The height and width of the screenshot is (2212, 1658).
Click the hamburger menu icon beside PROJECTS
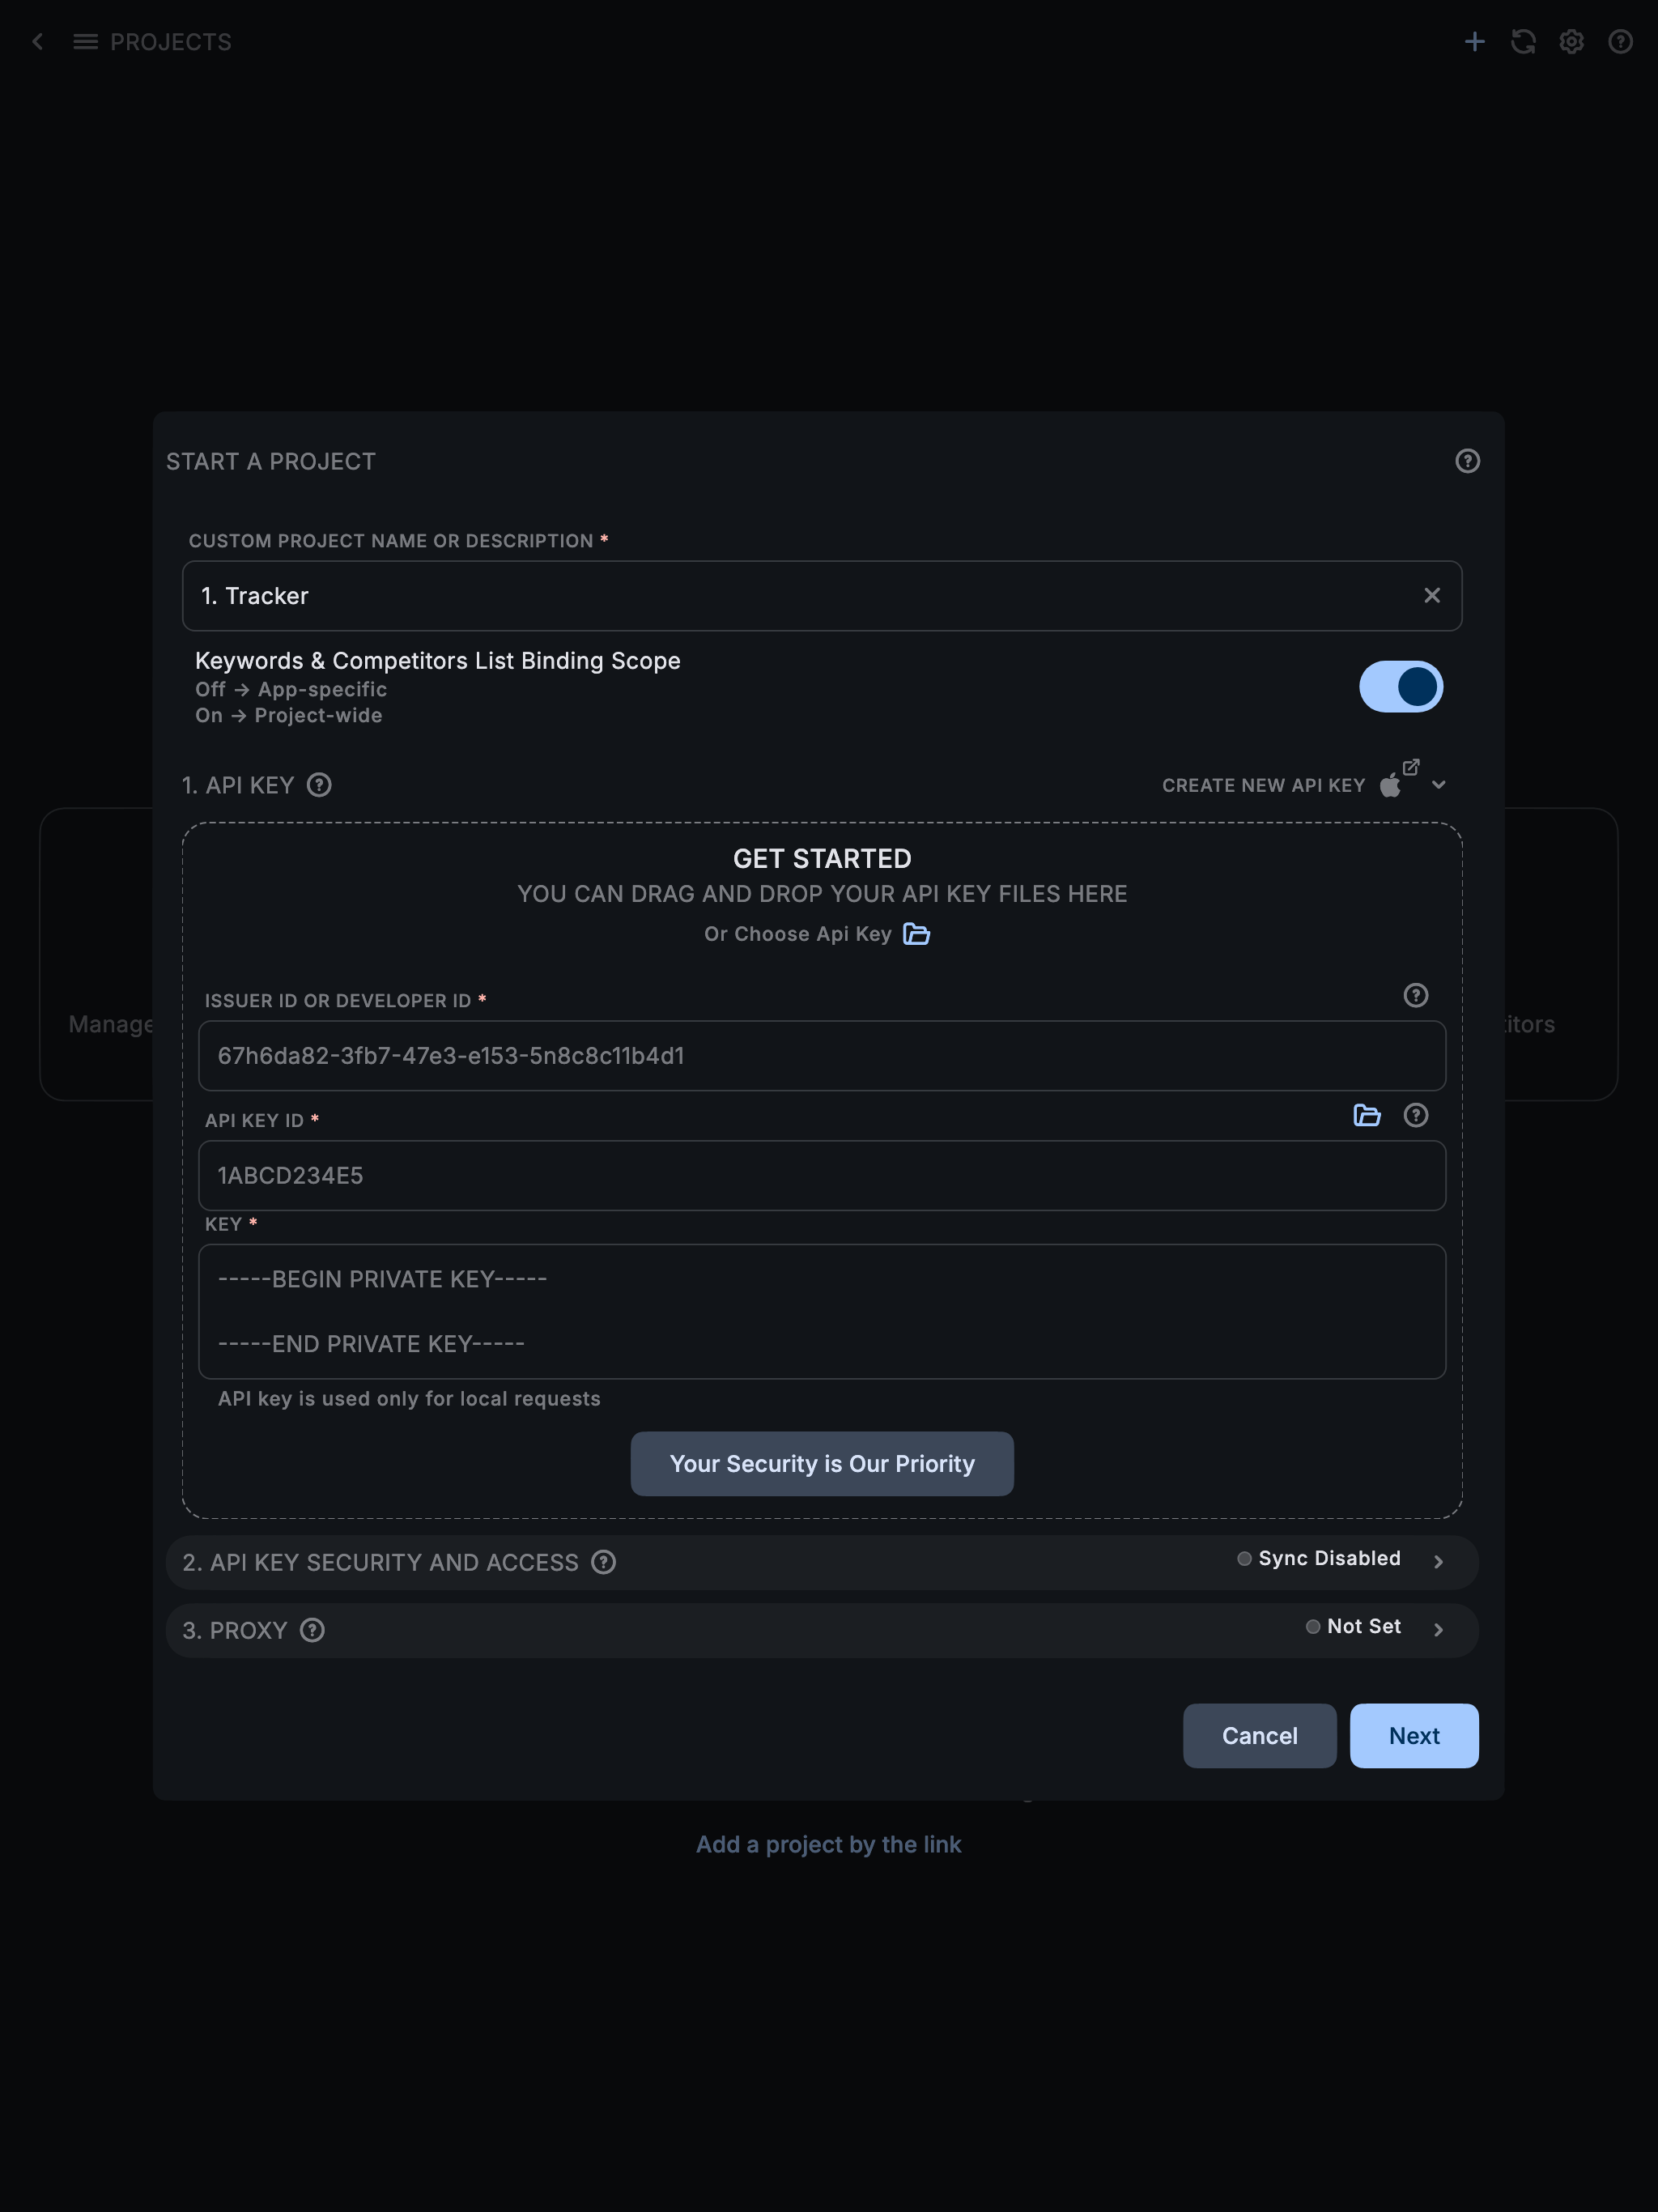click(x=86, y=42)
